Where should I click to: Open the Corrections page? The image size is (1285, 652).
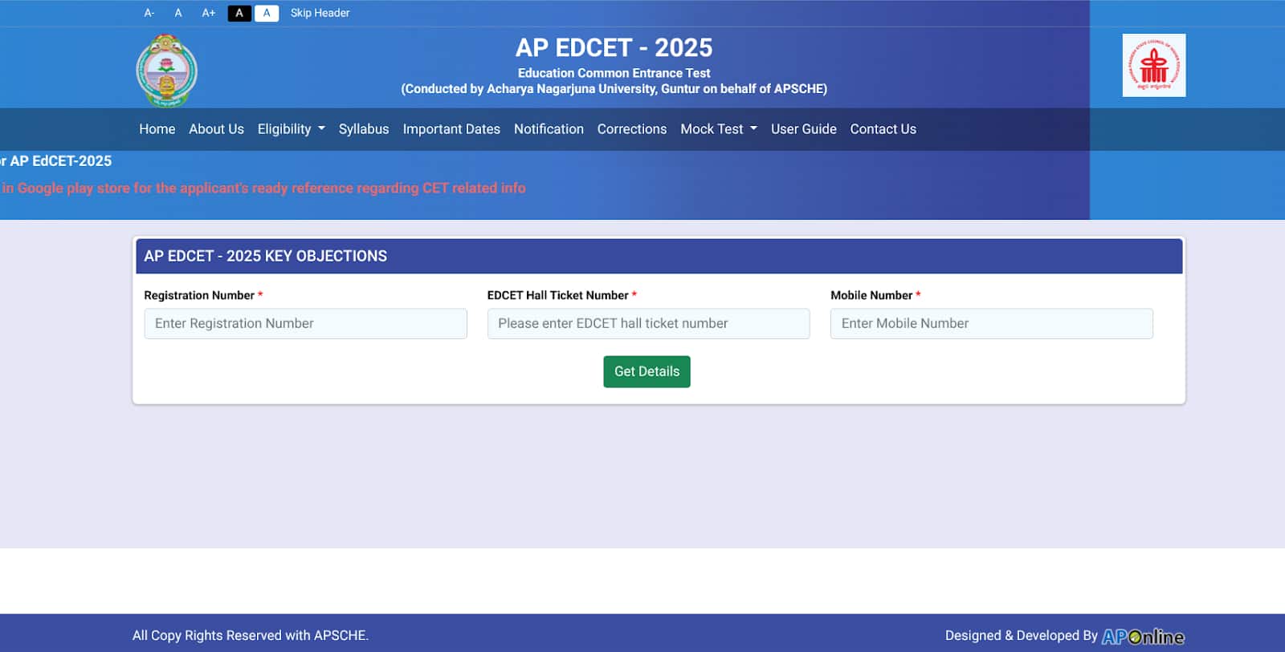point(632,129)
